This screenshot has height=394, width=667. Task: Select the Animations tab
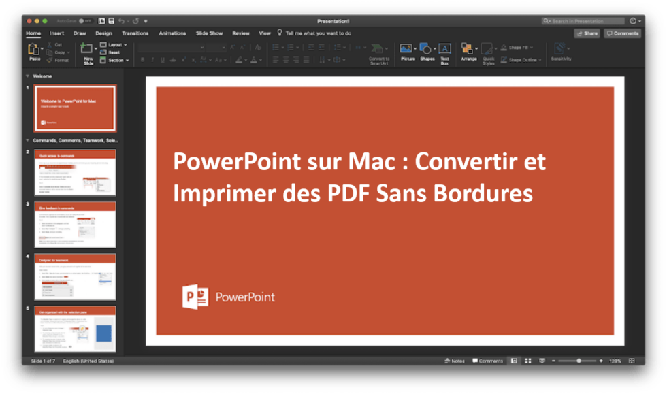pyautogui.click(x=172, y=33)
